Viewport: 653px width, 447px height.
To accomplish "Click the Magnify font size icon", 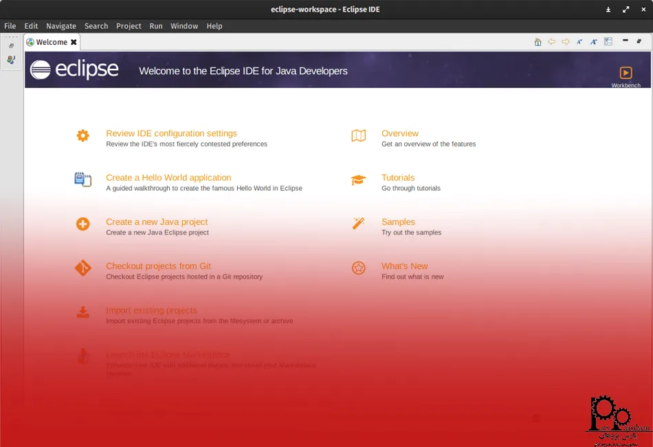I will (594, 42).
